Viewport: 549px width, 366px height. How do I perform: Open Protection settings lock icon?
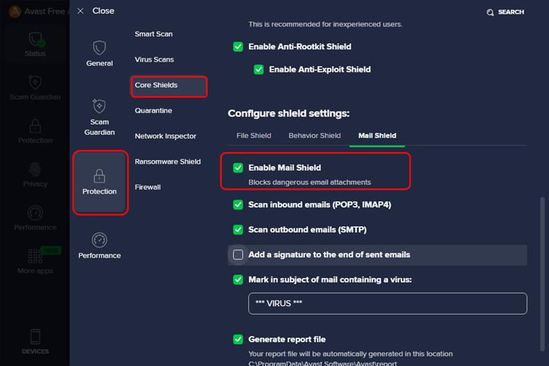click(100, 176)
